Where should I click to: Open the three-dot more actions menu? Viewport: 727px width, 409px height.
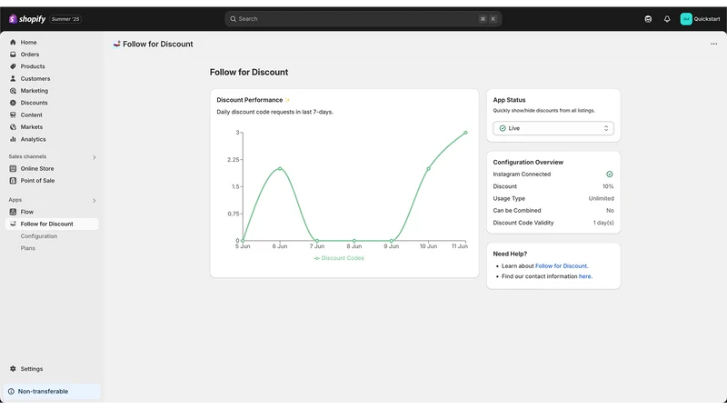click(713, 44)
